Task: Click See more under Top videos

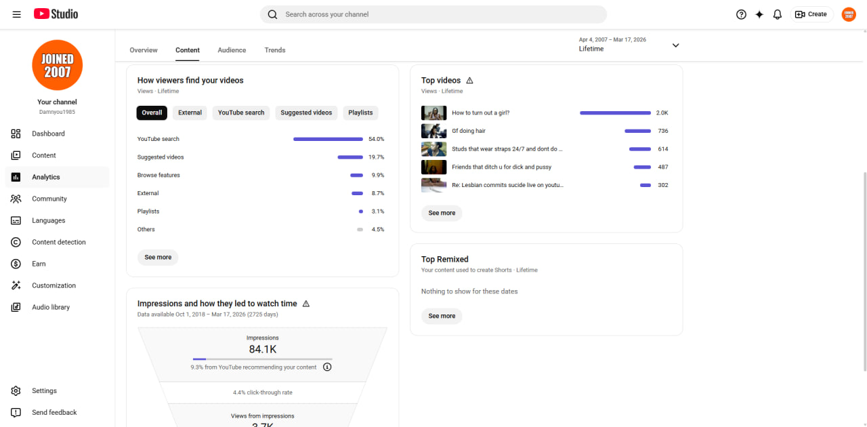Action: pyautogui.click(x=442, y=213)
